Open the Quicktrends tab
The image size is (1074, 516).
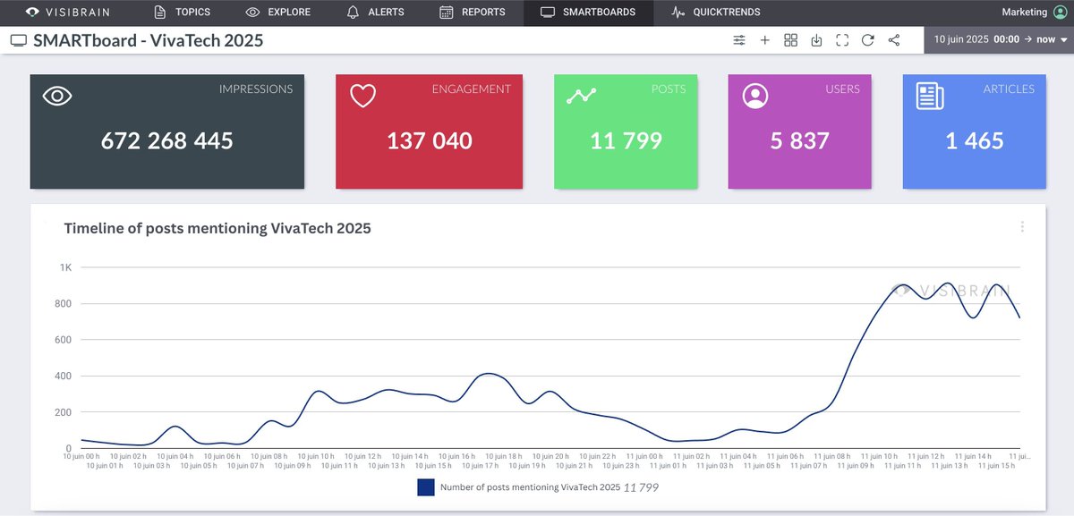(716, 13)
